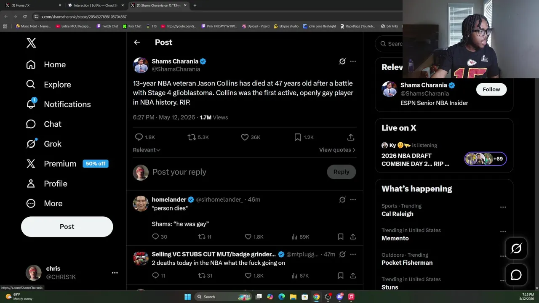Expand the Relevant sort dropdown
The width and height of the screenshot is (539, 303).
tap(147, 150)
